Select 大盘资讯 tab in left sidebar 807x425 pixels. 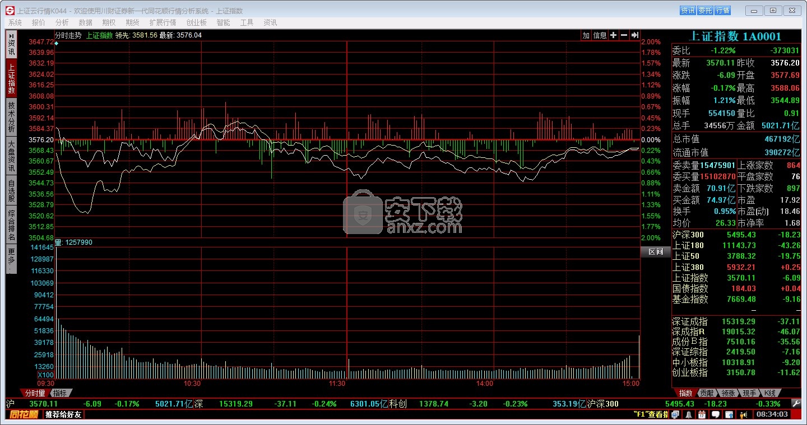[x=11, y=155]
